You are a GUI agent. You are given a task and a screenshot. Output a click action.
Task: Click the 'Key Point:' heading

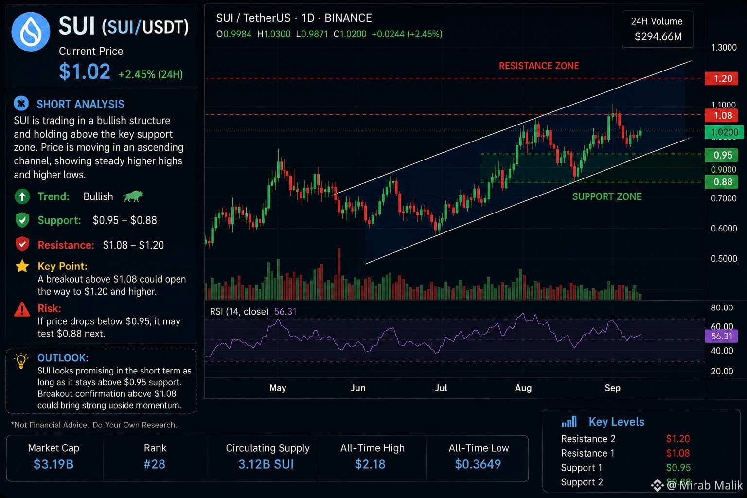63,266
